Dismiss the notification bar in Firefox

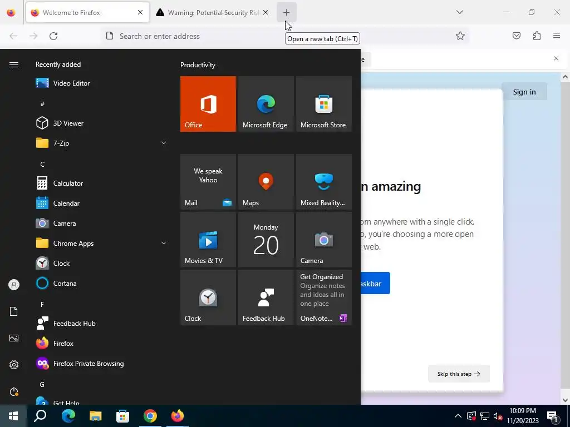(x=556, y=58)
